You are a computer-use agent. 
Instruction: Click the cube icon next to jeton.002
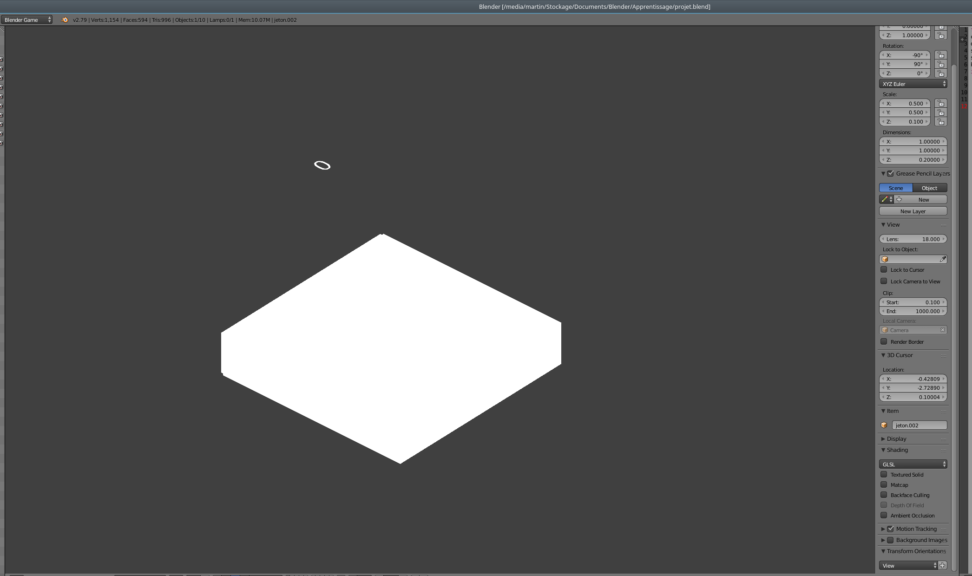[x=884, y=425]
